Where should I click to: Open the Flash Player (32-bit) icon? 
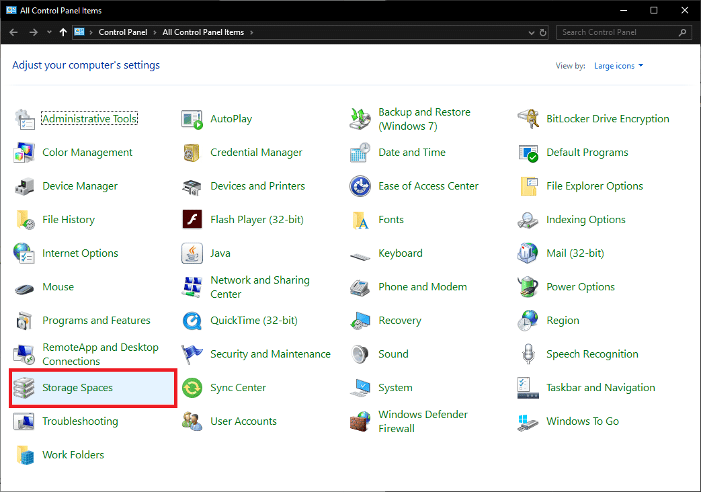(x=192, y=220)
